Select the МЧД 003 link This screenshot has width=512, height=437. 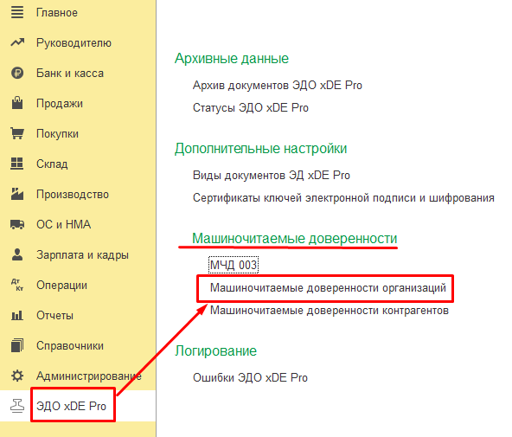(234, 265)
